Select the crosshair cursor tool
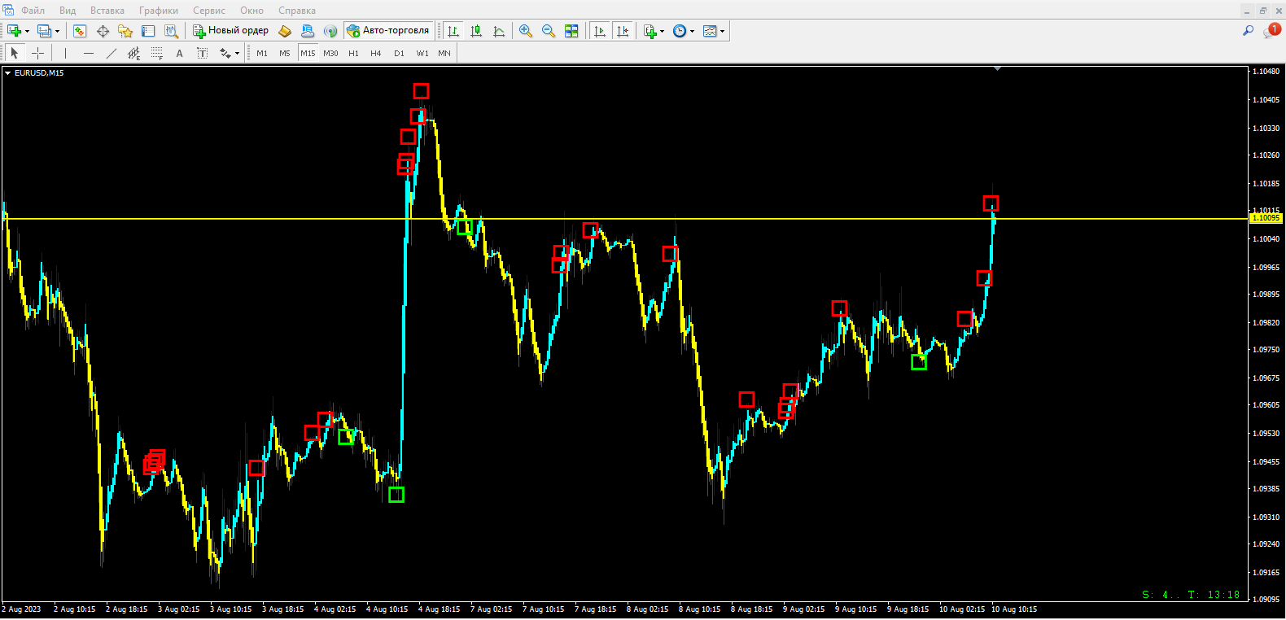The width and height of the screenshot is (1286, 620). [x=37, y=53]
